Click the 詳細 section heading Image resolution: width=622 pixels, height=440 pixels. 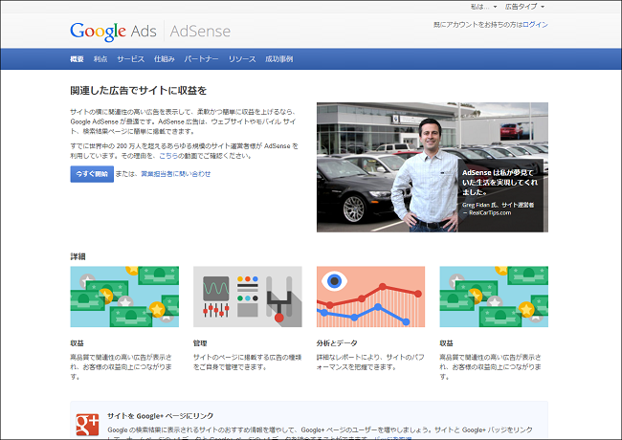(x=78, y=256)
